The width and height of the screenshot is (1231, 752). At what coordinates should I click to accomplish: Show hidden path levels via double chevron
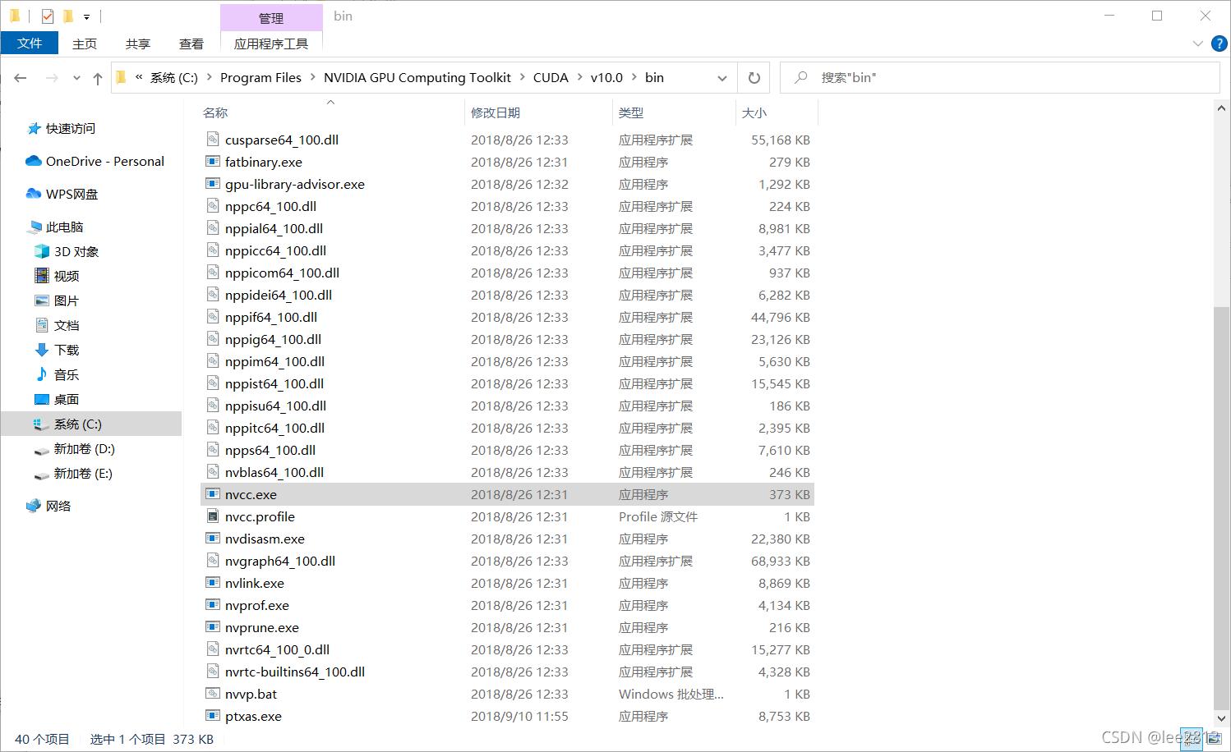[139, 77]
